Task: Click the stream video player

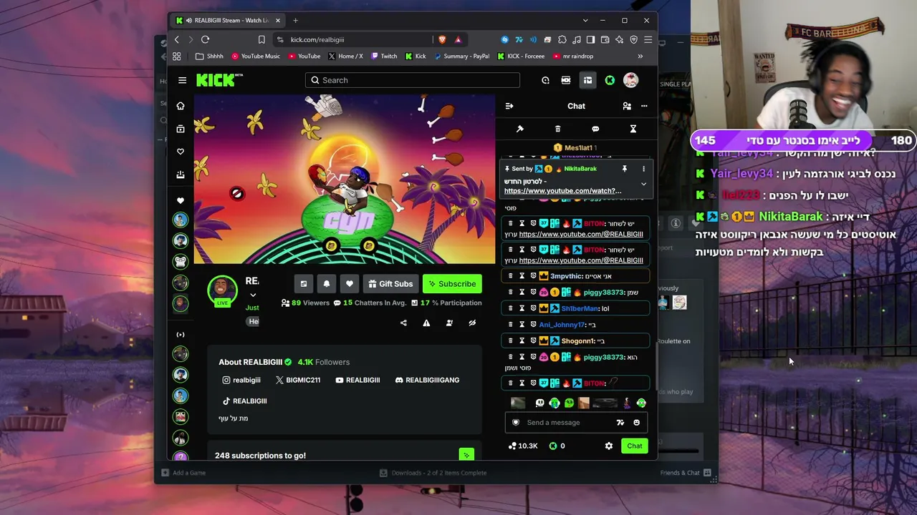Action: (345, 180)
